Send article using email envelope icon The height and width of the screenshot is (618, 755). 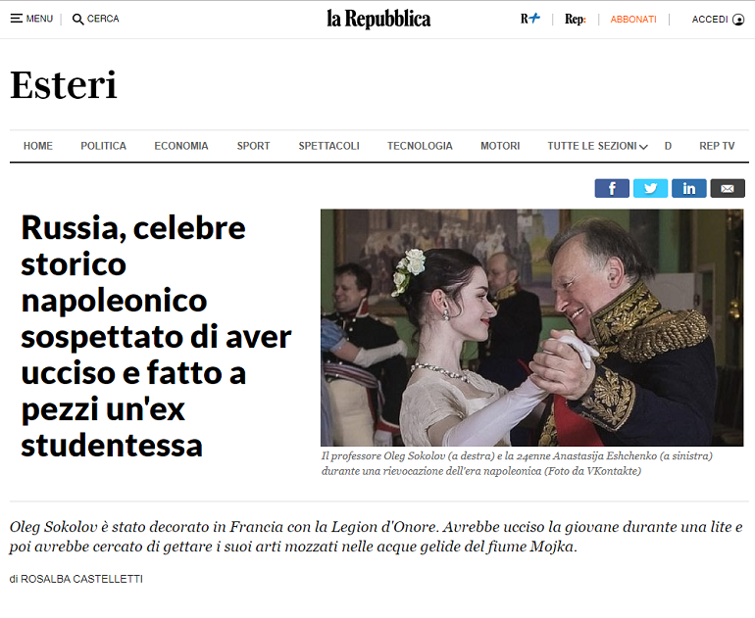[x=728, y=188]
